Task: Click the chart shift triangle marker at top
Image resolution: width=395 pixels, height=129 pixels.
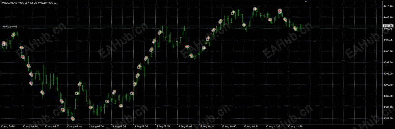Action: point(306,2)
